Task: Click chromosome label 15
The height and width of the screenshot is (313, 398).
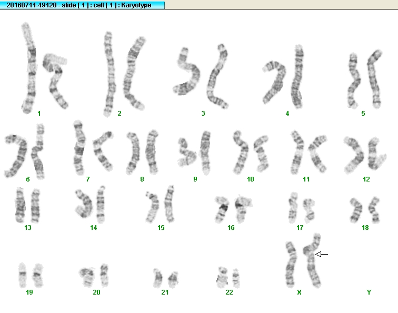Action: (x=161, y=228)
